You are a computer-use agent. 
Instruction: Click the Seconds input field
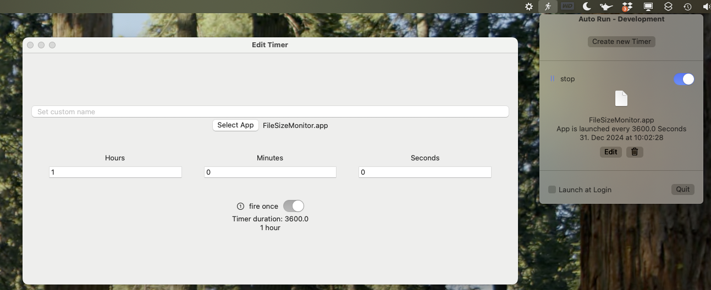[425, 172]
